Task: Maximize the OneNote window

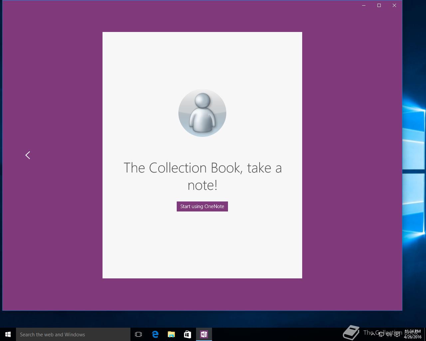Action: coord(379,5)
